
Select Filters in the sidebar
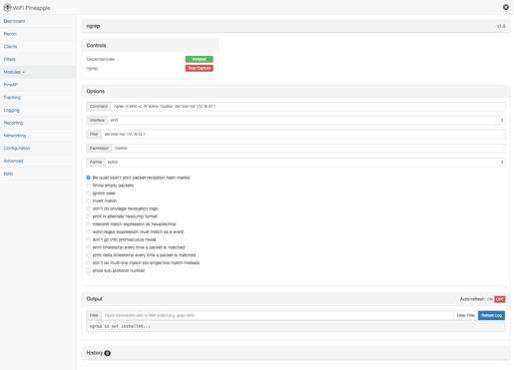[9, 59]
